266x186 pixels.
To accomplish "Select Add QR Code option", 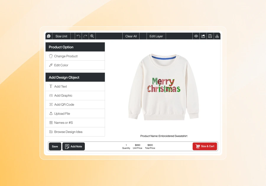I will pos(75,105).
